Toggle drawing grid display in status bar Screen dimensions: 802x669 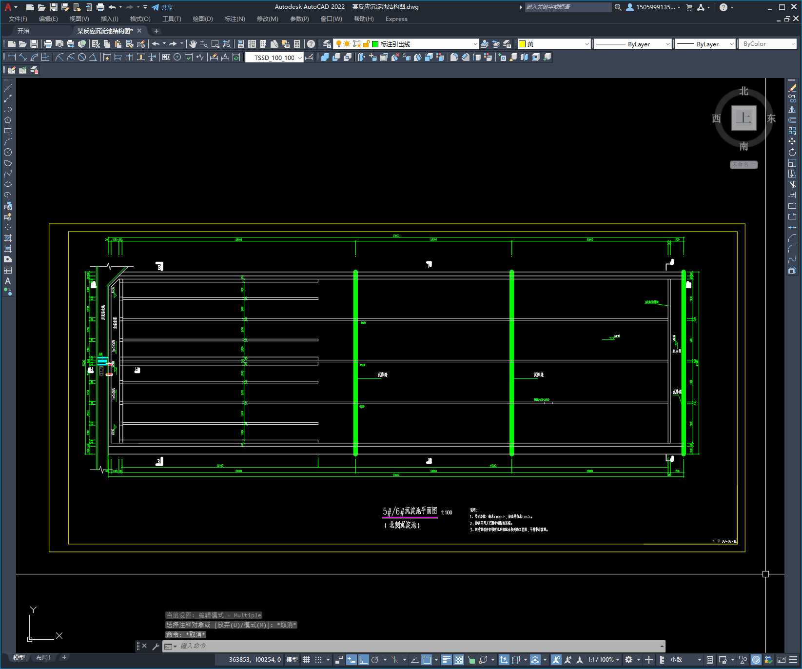pos(307,660)
